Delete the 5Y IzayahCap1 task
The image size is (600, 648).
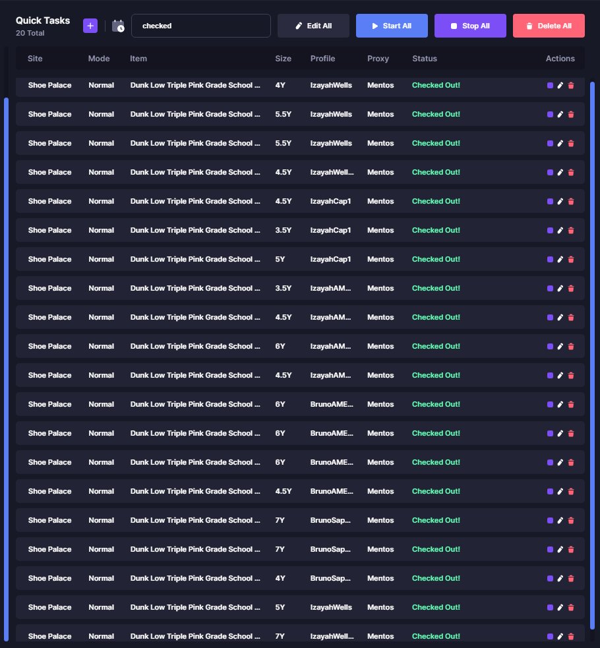(x=571, y=259)
